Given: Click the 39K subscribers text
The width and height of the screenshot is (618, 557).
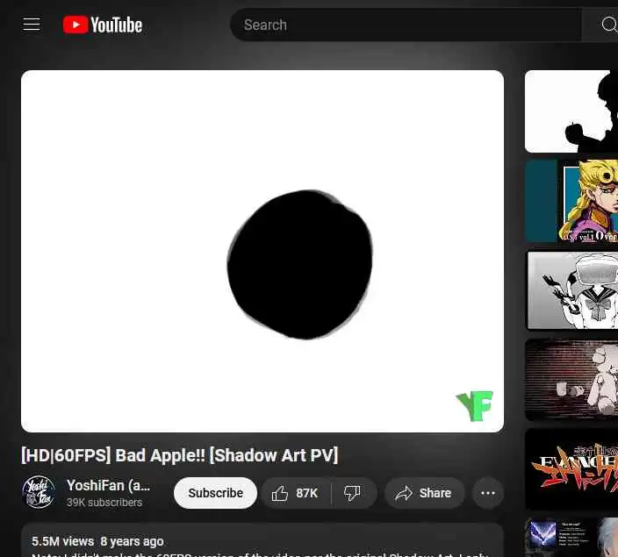Looking at the screenshot, I should 104,503.
